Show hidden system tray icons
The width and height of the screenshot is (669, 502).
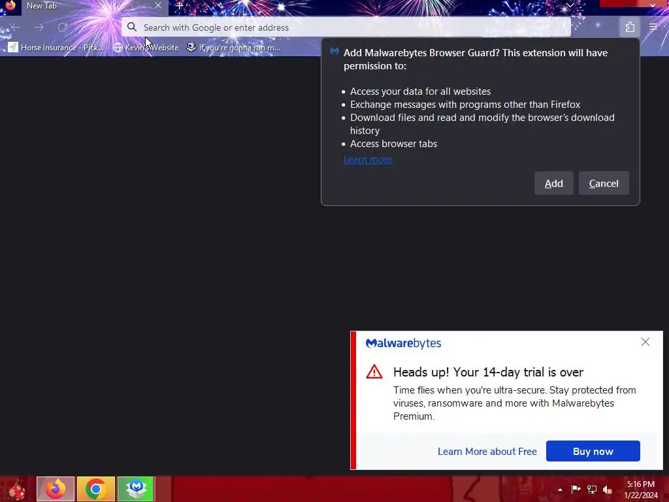coord(560,490)
